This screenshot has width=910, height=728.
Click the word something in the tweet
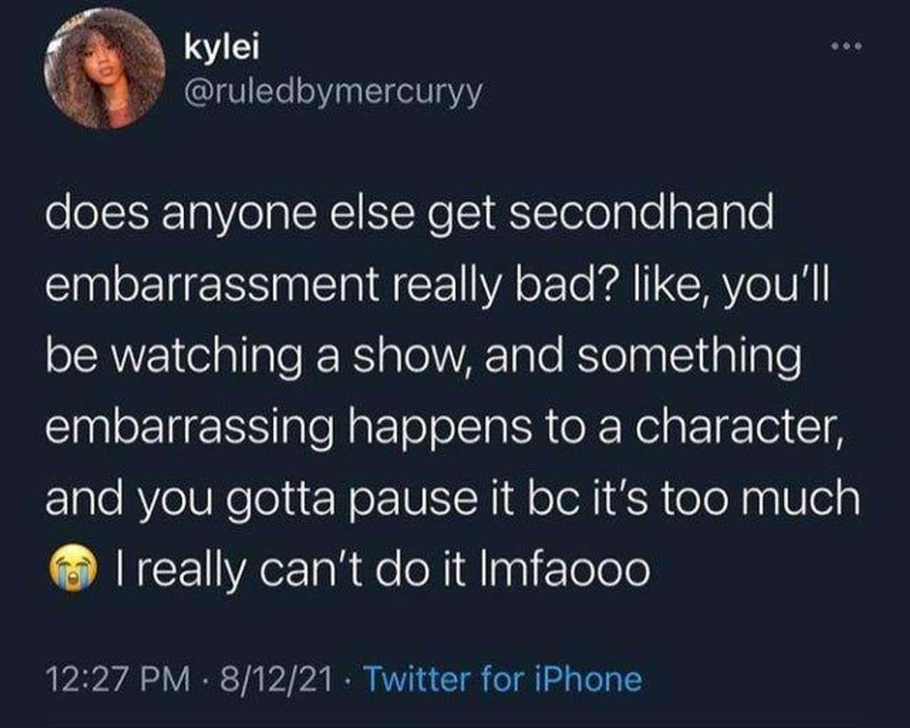coord(688,355)
